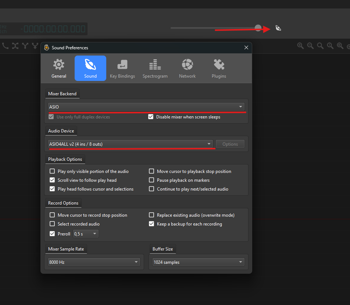Open the General preferences tab
The image size is (350, 305).
[x=59, y=68]
